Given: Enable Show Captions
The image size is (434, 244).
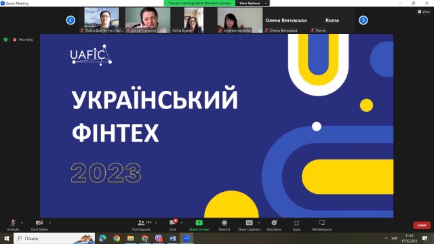Looking at the screenshot, I should [x=249, y=225].
